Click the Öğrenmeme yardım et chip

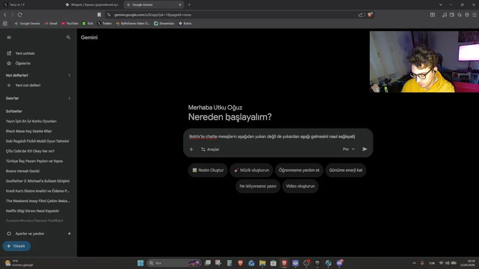click(x=299, y=170)
